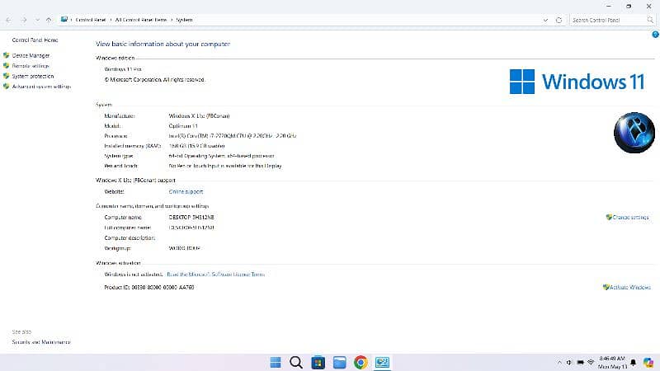This screenshot has height=371, width=660.
Task: Click the refresh icon beside address bar
Action: tap(559, 19)
